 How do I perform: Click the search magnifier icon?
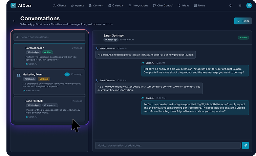pyautogui.click(x=17, y=37)
